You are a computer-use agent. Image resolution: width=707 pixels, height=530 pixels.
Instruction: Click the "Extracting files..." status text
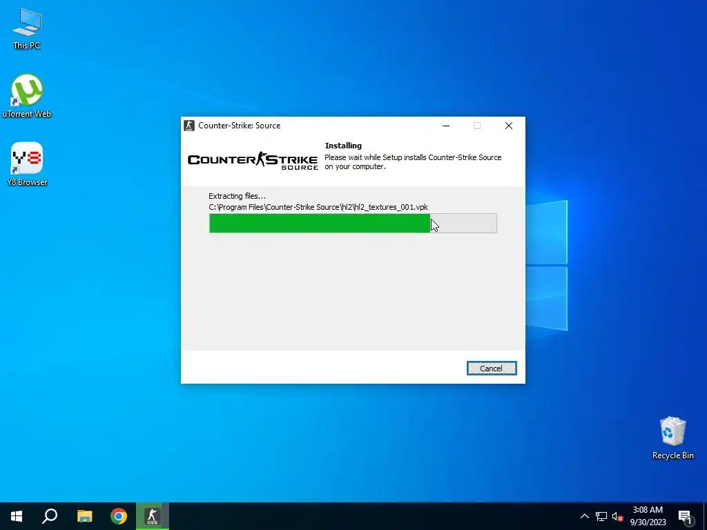tap(238, 196)
